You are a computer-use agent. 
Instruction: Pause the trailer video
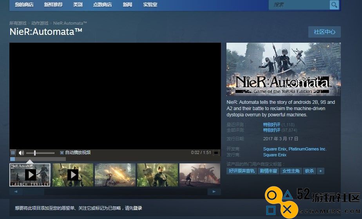13,153
